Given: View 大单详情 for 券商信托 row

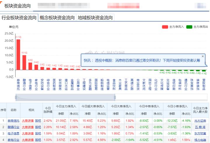Looking at the screenshot, I should point(28,121).
